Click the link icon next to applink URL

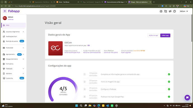pos(89,45)
